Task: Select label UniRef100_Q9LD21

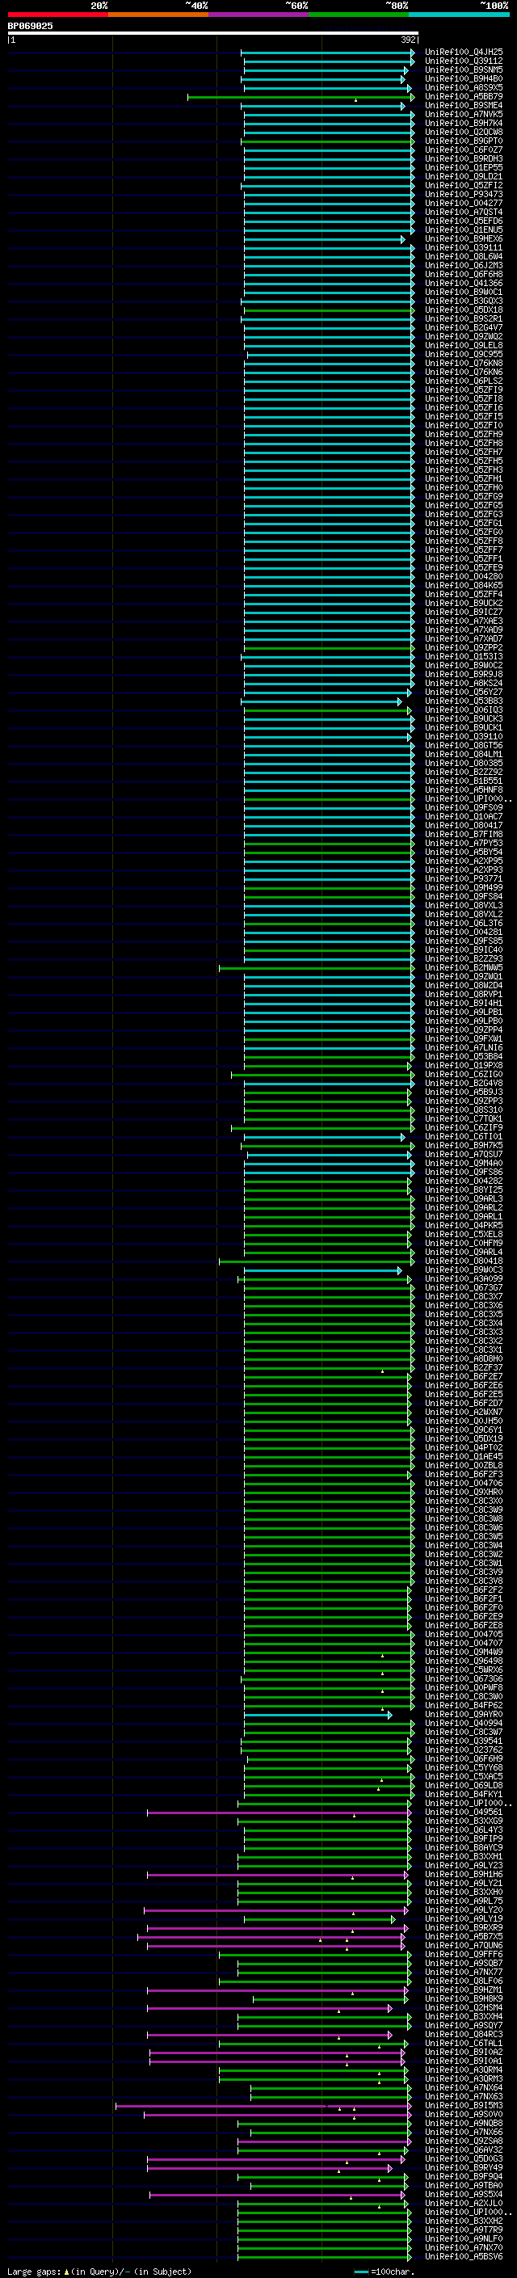Action: coord(464,177)
